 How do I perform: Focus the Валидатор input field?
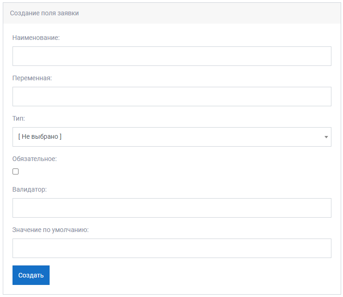pyautogui.click(x=171, y=208)
